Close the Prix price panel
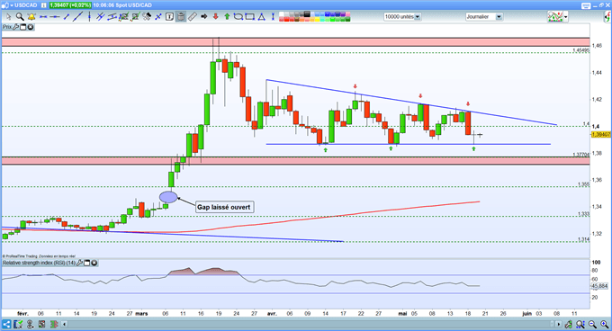 30,27
